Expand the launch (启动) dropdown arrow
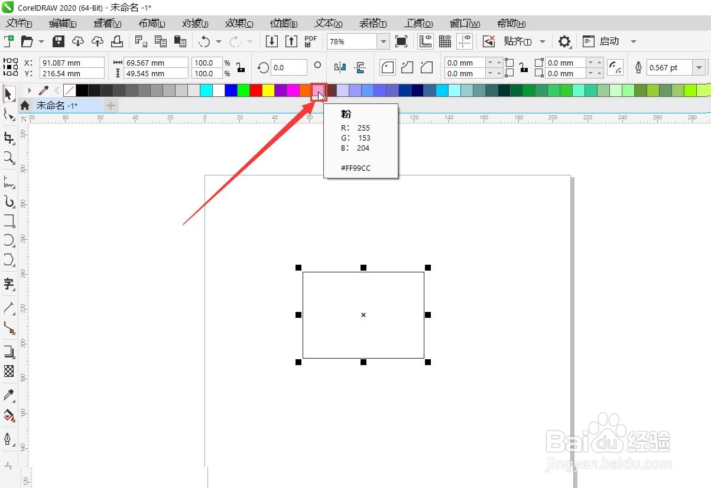Viewport: 711px width, 488px height. 634,41
